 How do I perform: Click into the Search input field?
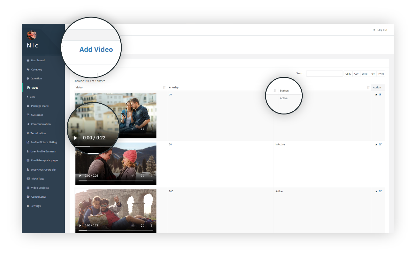[324, 74]
